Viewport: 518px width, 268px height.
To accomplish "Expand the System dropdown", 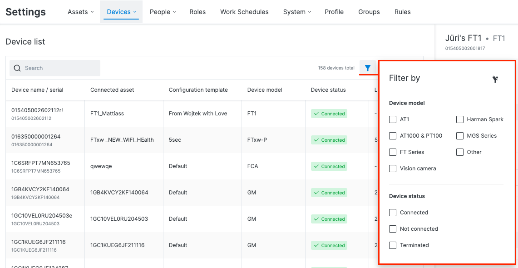I will (297, 12).
